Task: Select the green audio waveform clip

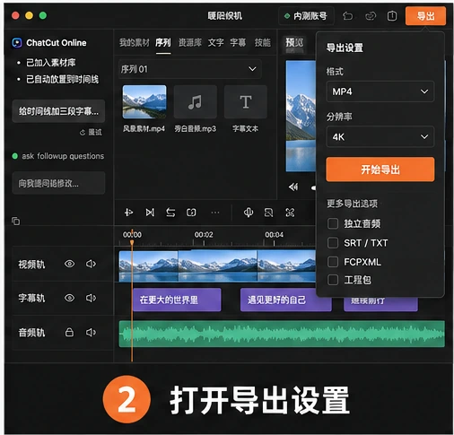Action: 282,334
